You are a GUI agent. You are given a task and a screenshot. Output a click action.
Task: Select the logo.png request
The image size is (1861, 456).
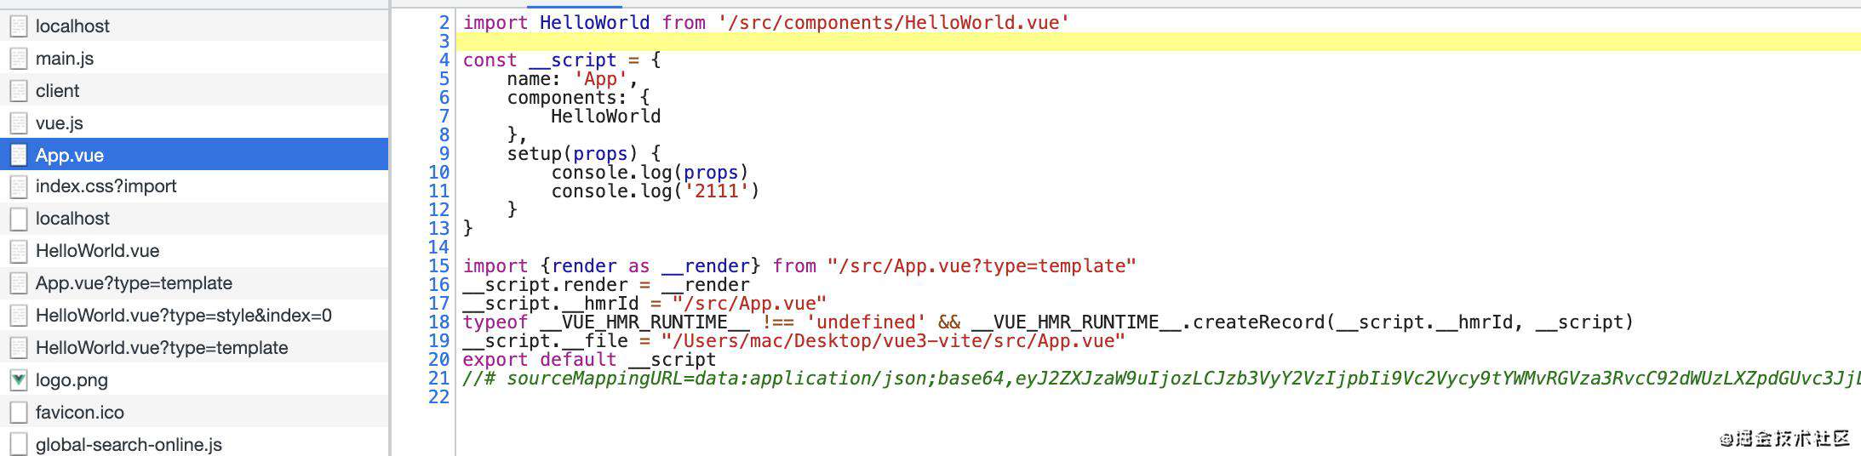194,380
